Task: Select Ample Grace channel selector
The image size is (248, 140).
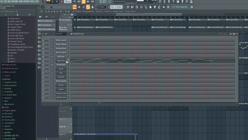Action: pyautogui.click(x=68, y=61)
